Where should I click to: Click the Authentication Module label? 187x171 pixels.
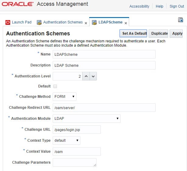pyautogui.click(x=31, y=119)
